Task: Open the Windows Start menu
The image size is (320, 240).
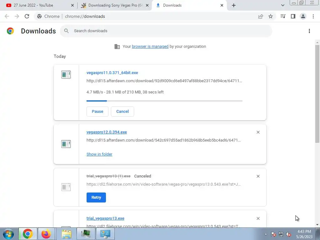Action: coord(8,234)
